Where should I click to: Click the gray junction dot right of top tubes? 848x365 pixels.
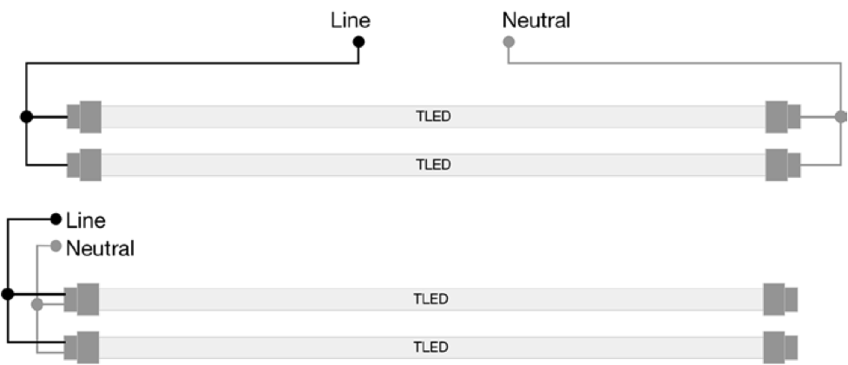841,117
